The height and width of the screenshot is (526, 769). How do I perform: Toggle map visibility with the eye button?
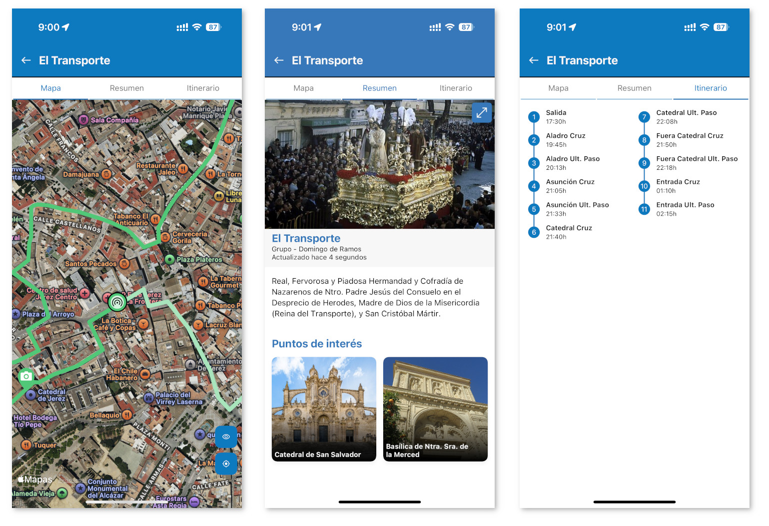[226, 437]
